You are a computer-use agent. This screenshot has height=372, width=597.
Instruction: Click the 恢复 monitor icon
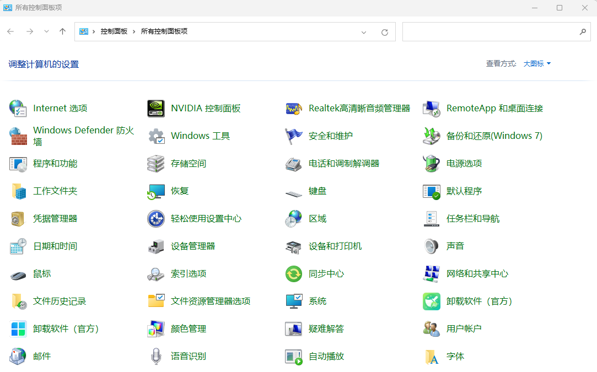(155, 191)
